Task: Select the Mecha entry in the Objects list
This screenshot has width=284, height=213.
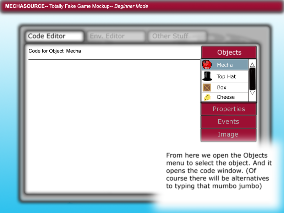Action: (225, 65)
